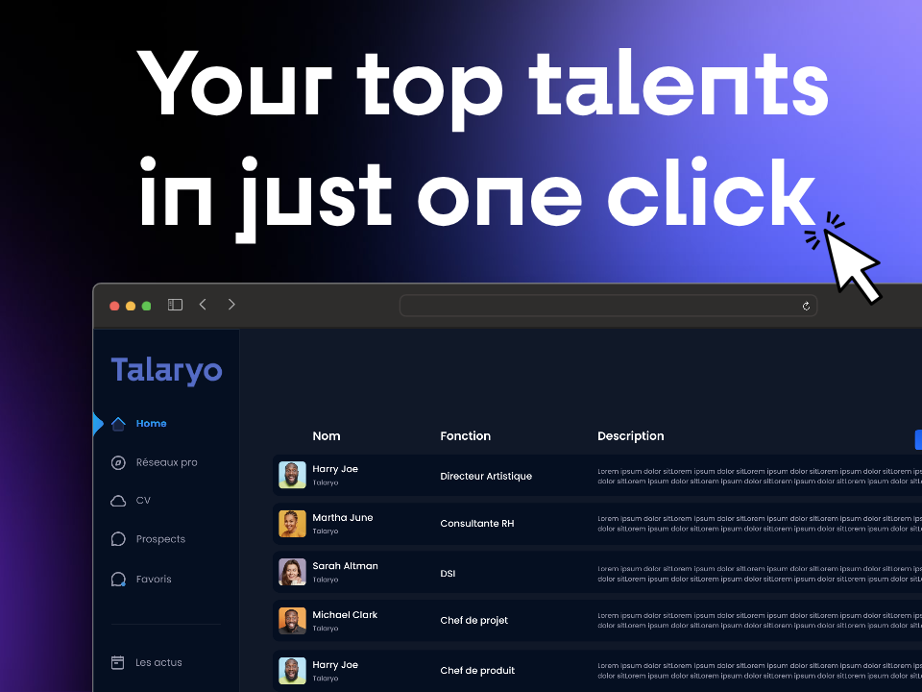Image resolution: width=922 pixels, height=692 pixels.
Task: Click the Fonction column header
Action: coord(465,436)
